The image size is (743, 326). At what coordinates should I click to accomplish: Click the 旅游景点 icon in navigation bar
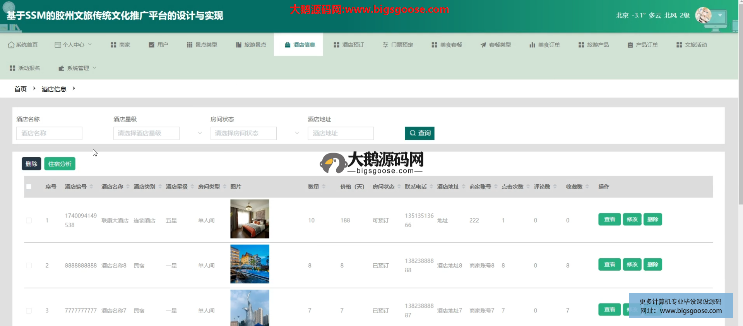click(239, 45)
